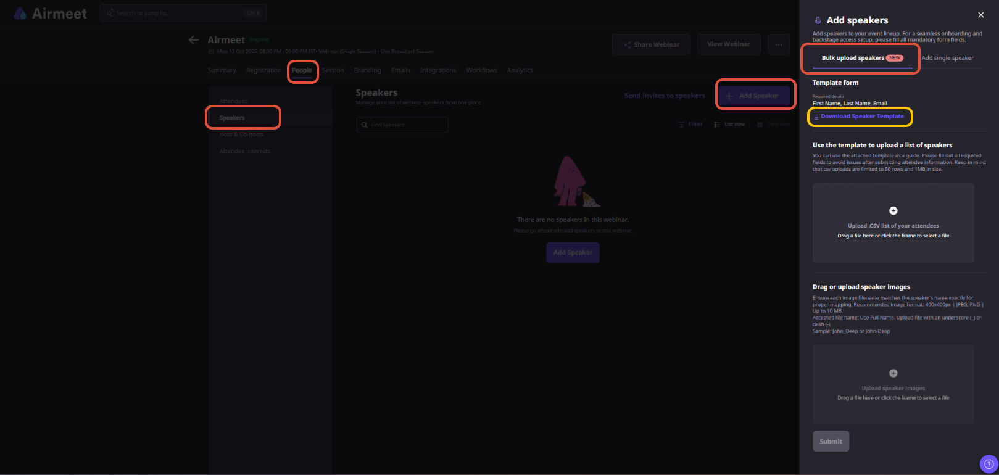Screen dimensions: 999x475
Task: Click the Airmeet logo
Action: coord(50,14)
